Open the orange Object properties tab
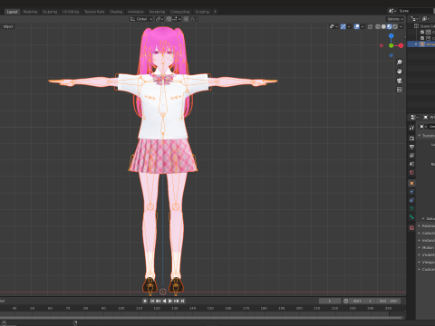The image size is (435, 326). click(411, 183)
